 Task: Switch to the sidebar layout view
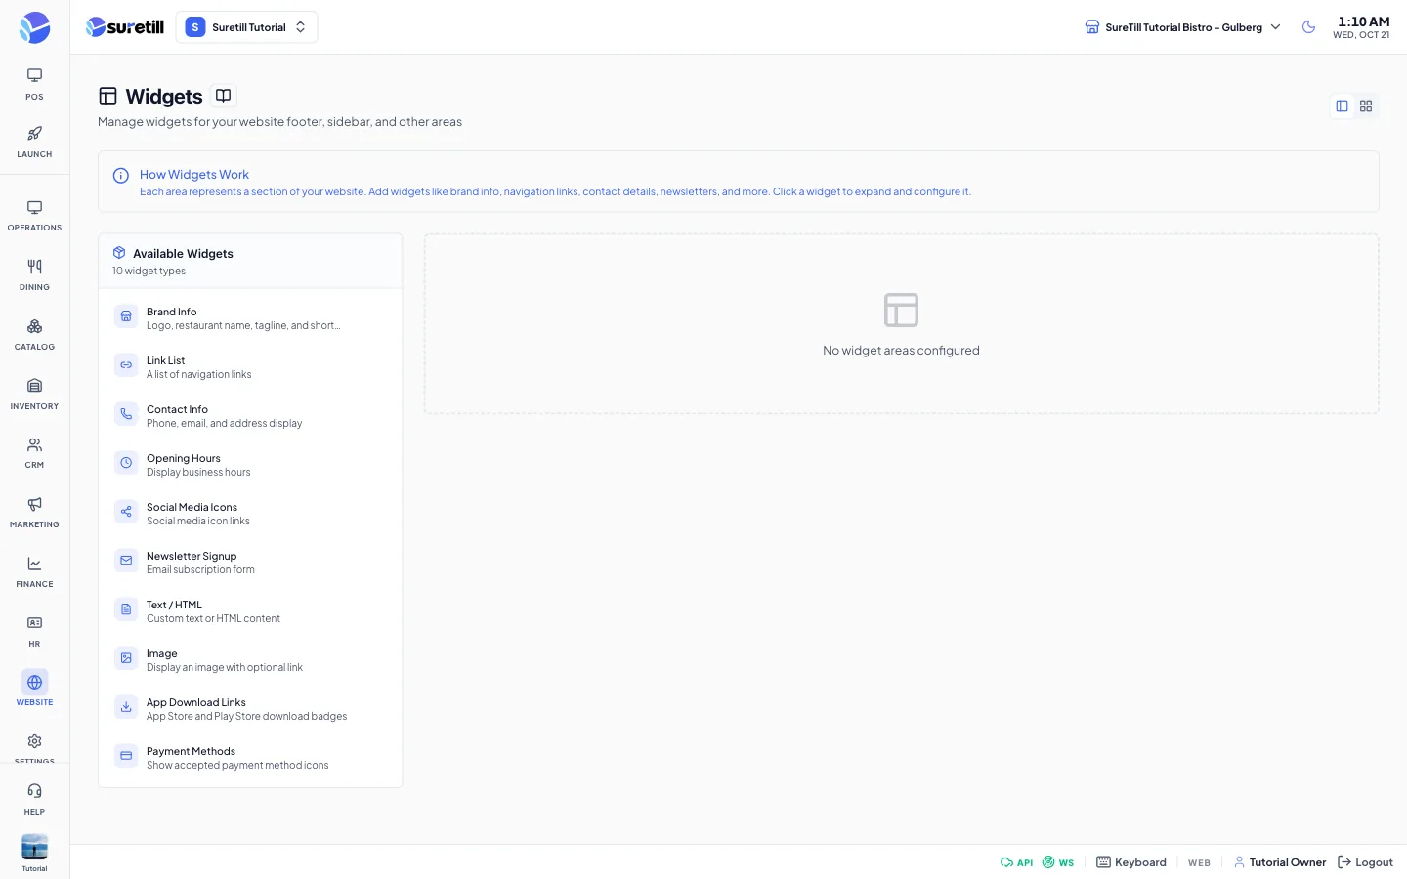(x=1342, y=105)
